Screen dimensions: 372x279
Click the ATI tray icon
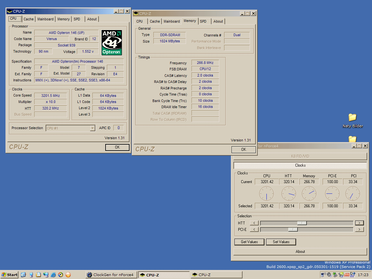coord(346,275)
